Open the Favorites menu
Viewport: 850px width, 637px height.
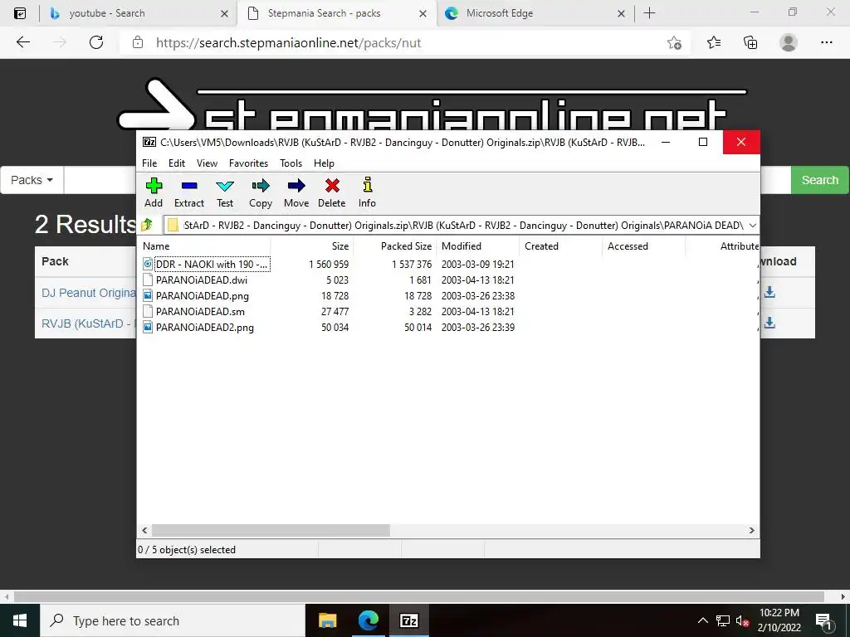pyautogui.click(x=248, y=163)
